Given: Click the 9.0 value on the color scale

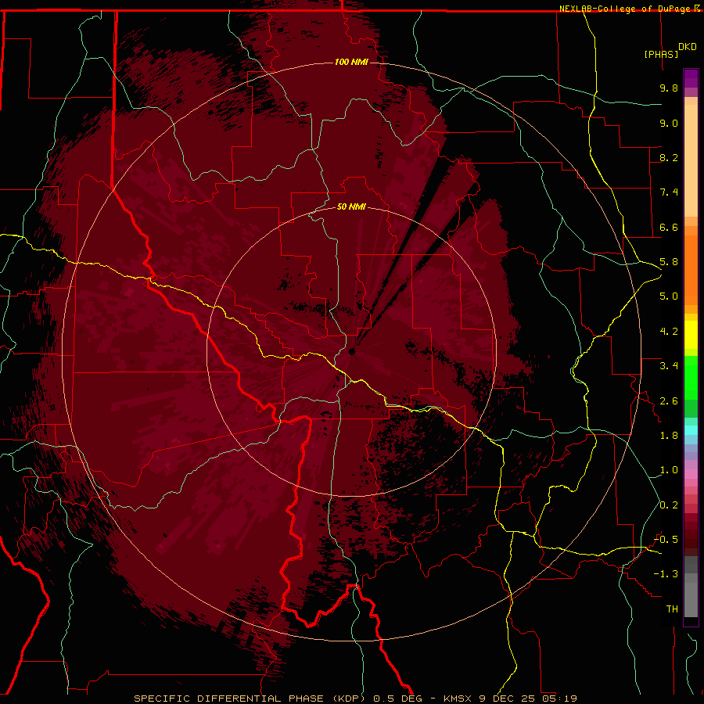Looking at the screenshot, I should point(669,123).
